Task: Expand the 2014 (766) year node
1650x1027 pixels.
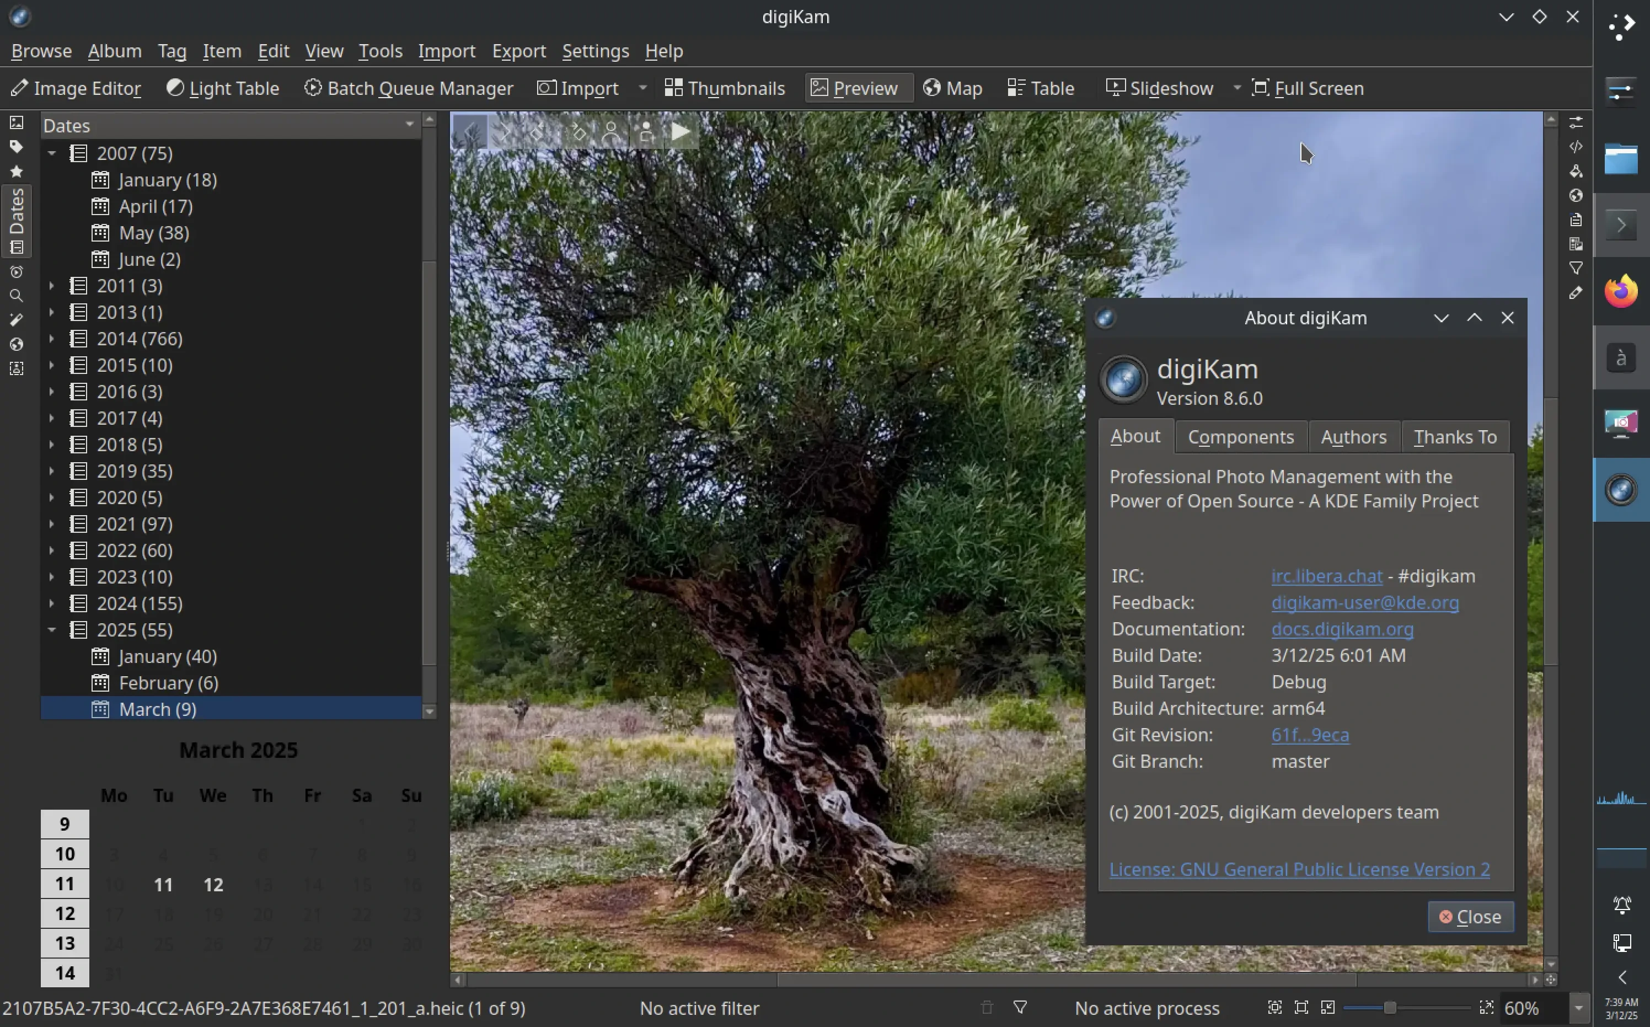Action: (52, 338)
